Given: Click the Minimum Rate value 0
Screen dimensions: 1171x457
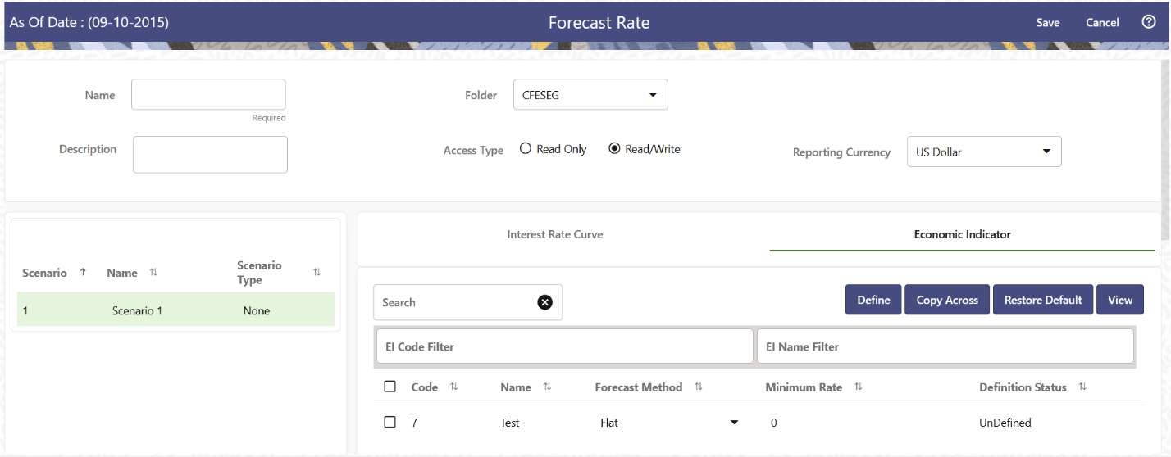Looking at the screenshot, I should pos(773,423).
